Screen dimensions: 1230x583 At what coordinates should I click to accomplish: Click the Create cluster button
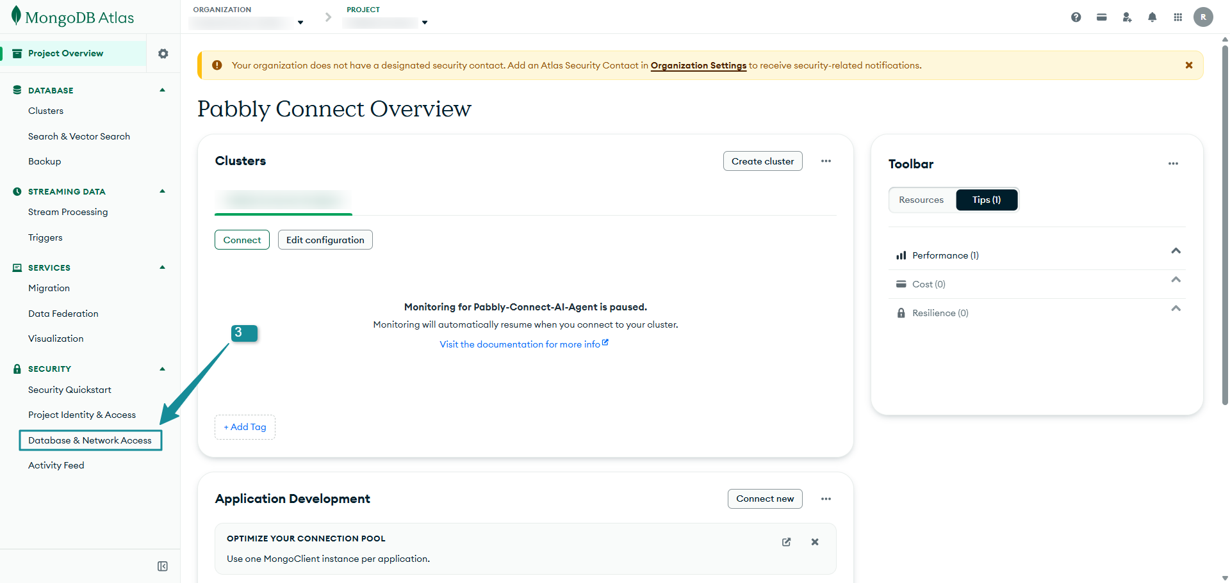pos(762,161)
